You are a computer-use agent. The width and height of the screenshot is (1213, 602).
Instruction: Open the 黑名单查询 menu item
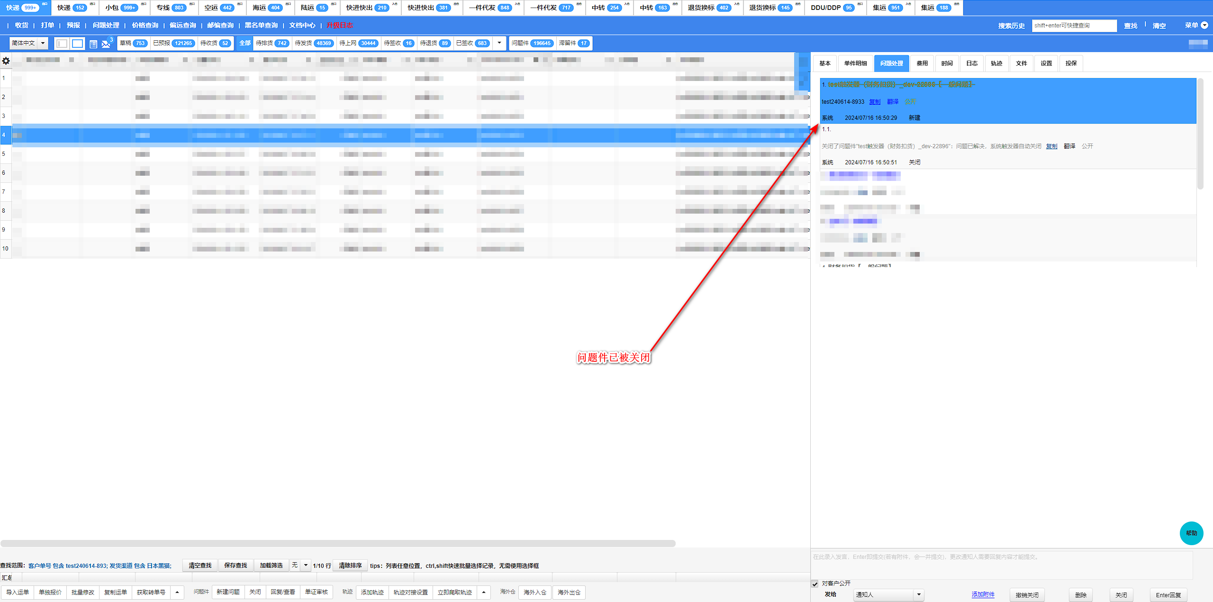pyautogui.click(x=261, y=26)
